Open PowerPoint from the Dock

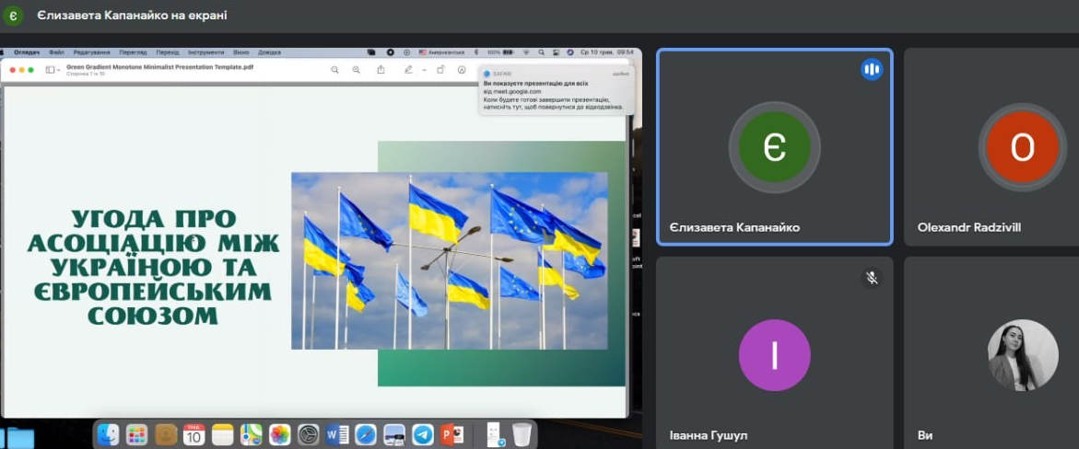pyautogui.click(x=452, y=434)
